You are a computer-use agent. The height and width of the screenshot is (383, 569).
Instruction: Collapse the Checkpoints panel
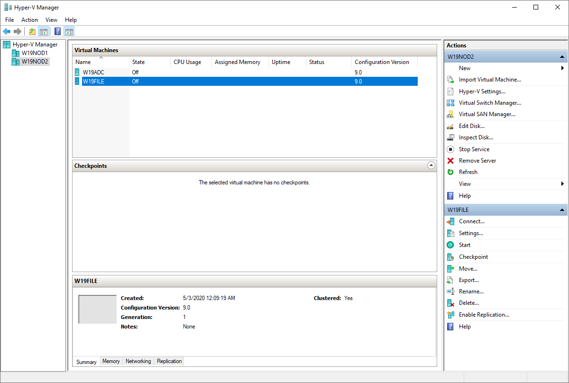[431, 165]
